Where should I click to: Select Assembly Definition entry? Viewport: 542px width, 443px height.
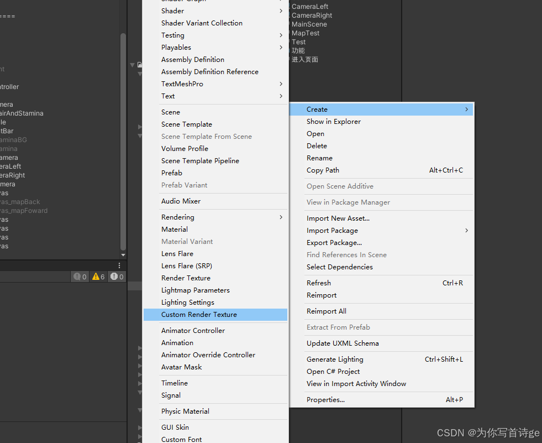pyautogui.click(x=215, y=60)
